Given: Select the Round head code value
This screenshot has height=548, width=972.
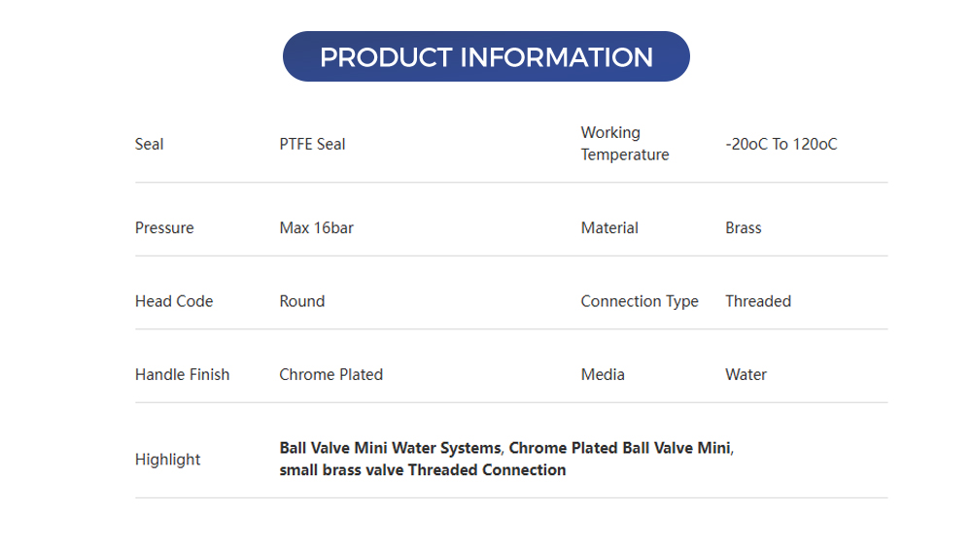Looking at the screenshot, I should pos(301,301).
